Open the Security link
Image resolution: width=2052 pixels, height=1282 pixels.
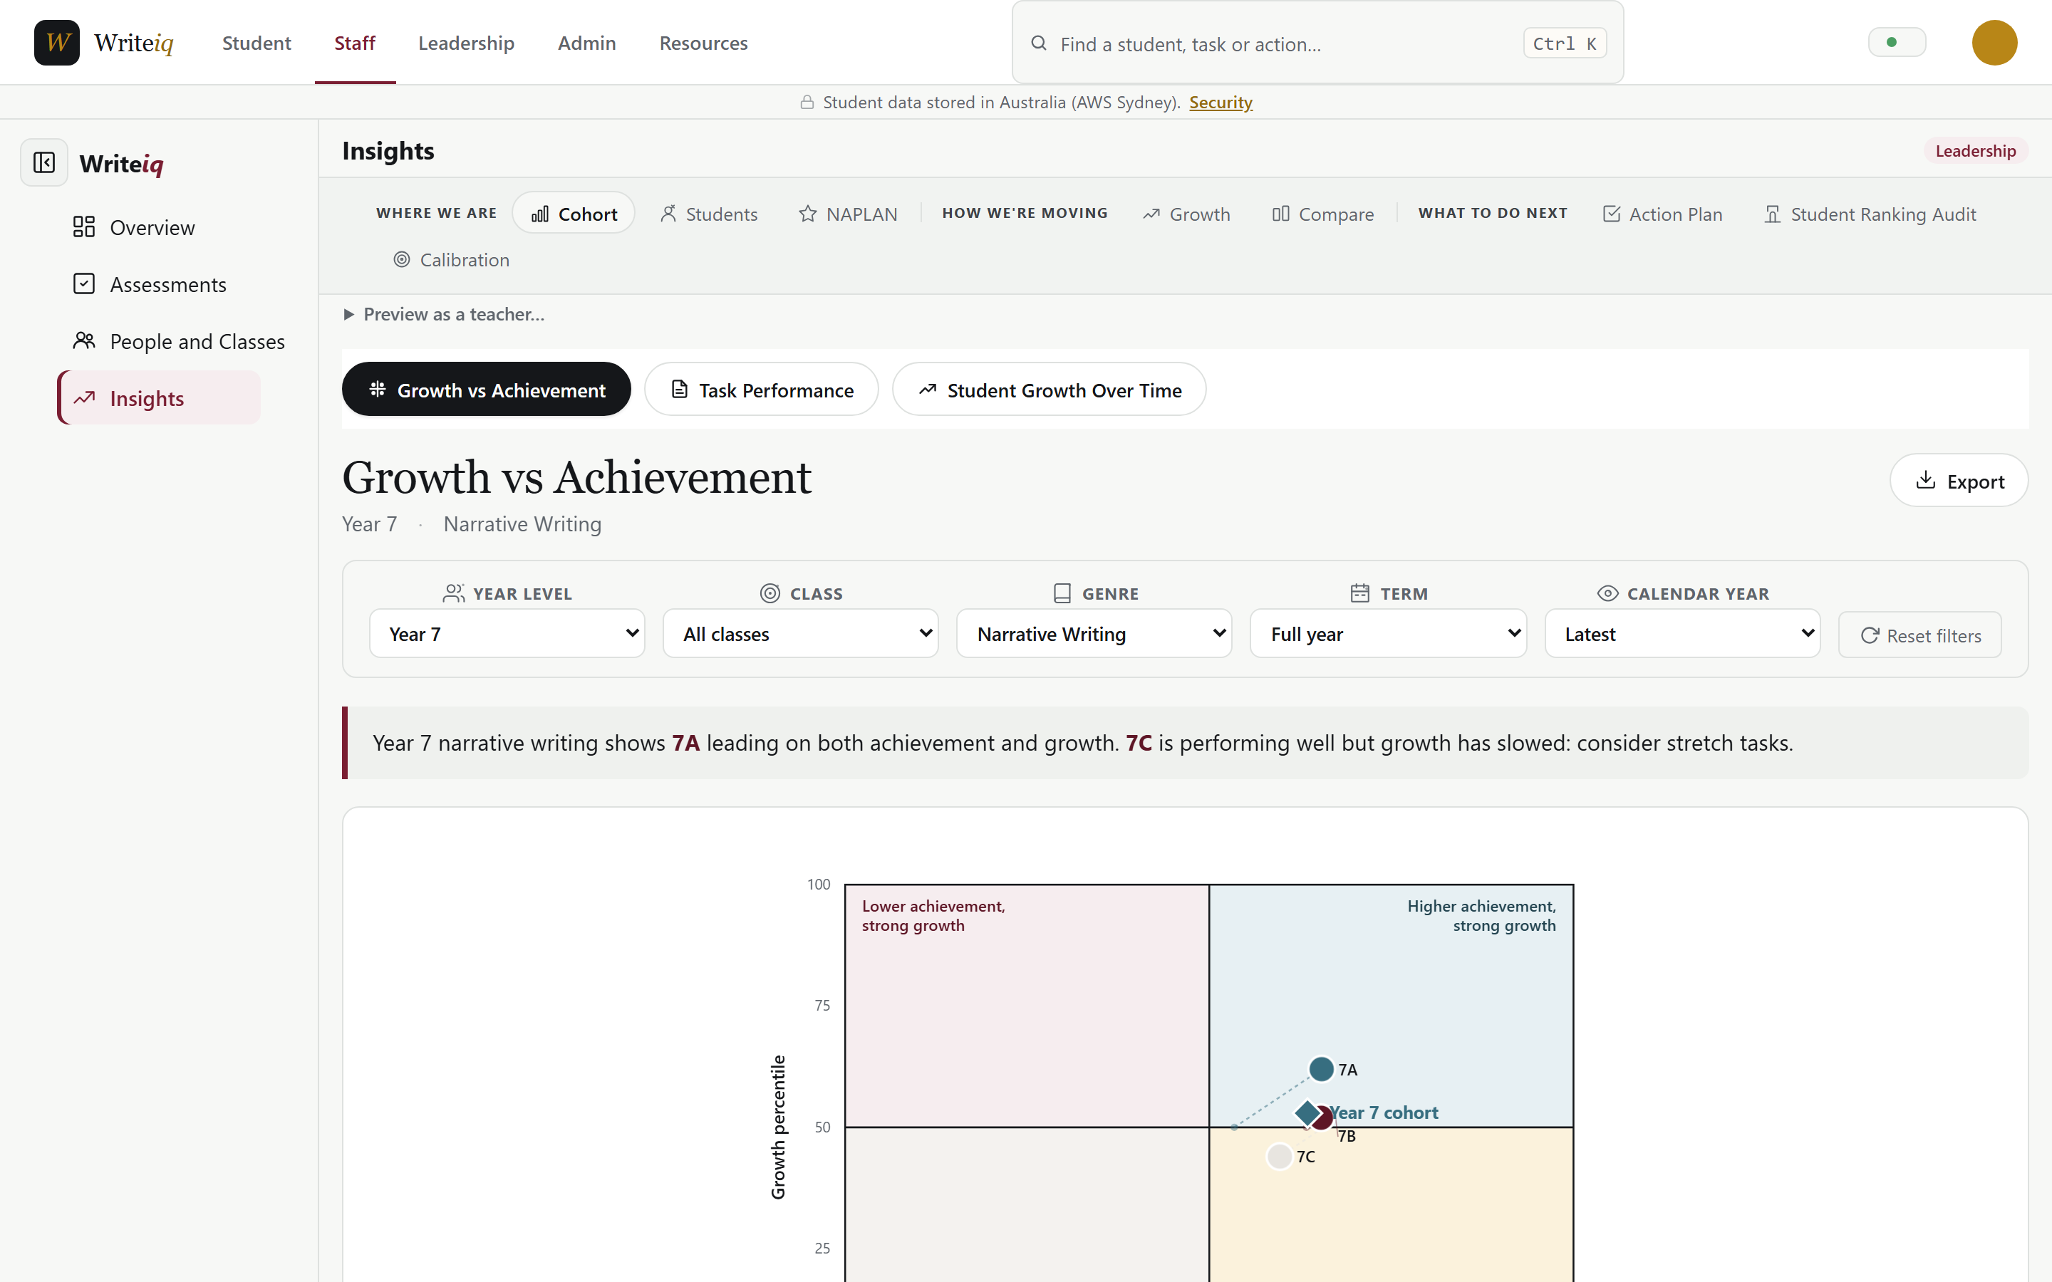1221,103
